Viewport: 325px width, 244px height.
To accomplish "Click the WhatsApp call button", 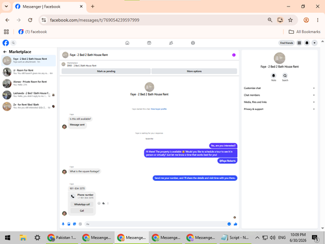I will click(x=82, y=204).
